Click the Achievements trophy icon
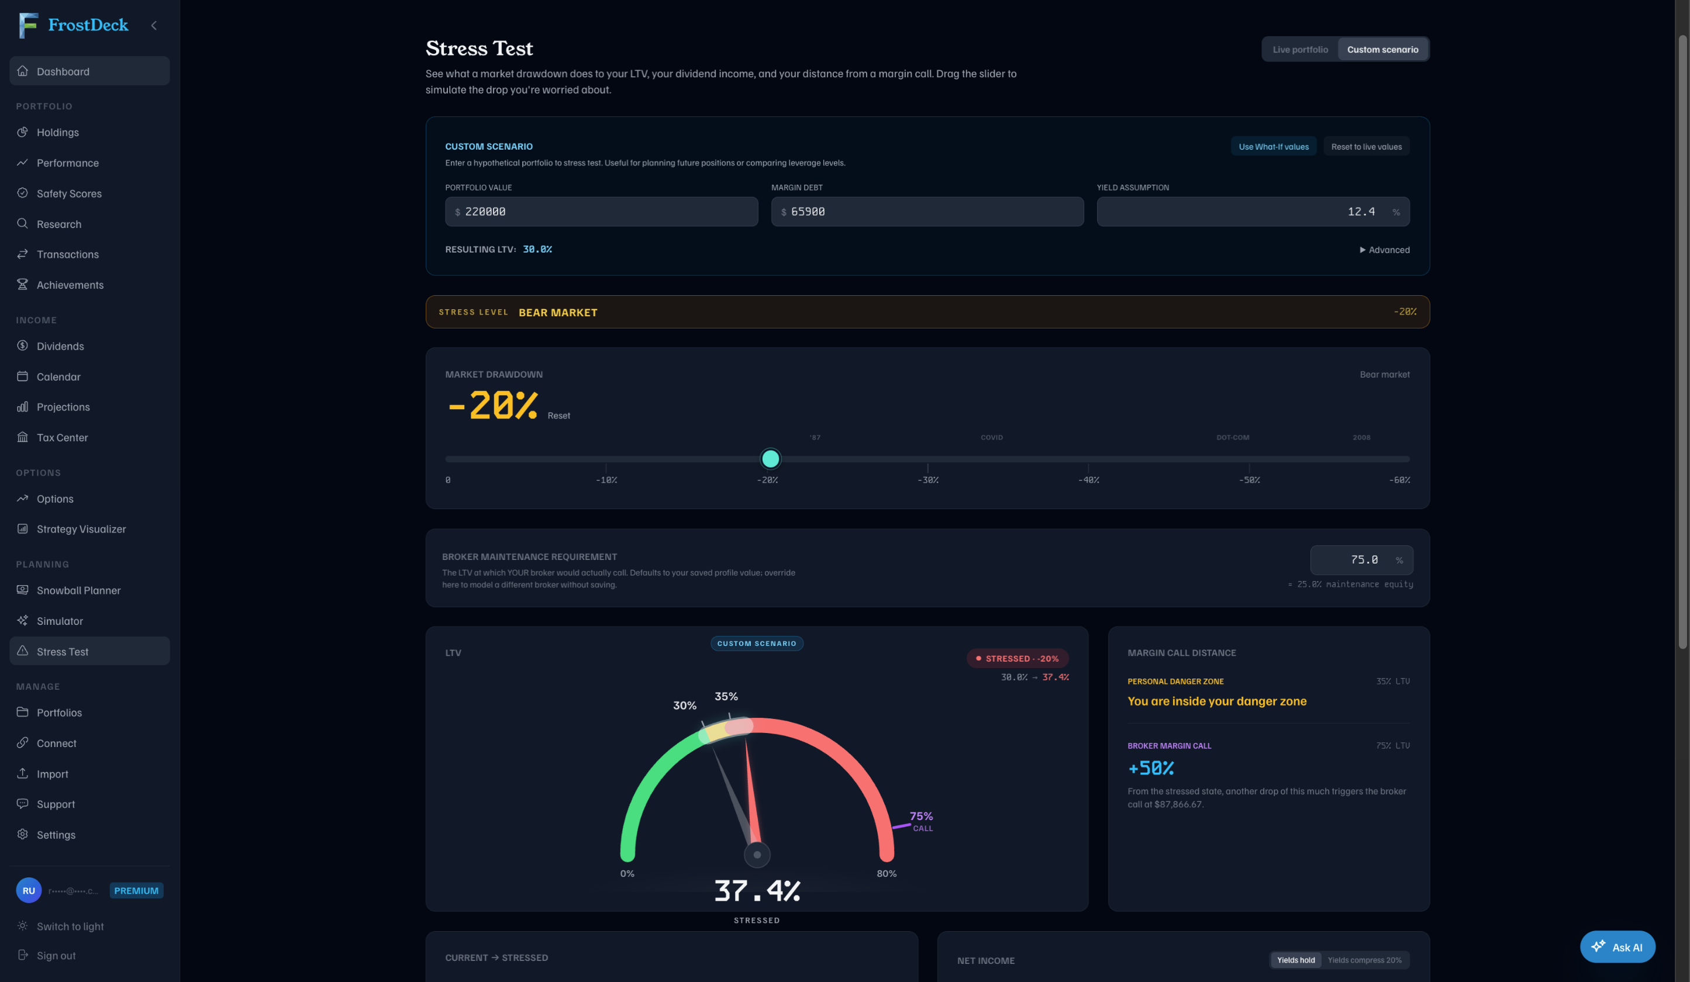 (x=23, y=284)
